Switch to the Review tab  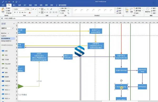(x=41, y=5)
